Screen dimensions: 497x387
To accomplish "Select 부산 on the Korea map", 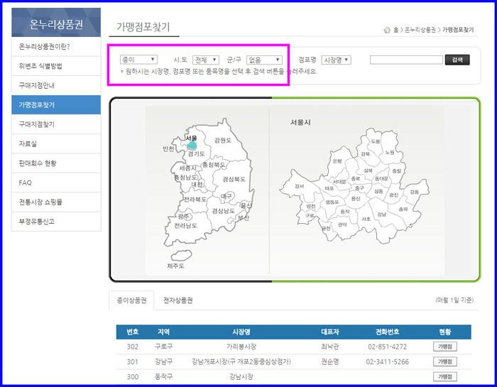I will (243, 218).
